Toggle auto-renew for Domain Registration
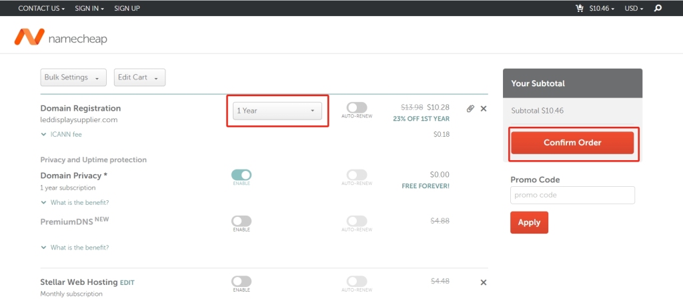The width and height of the screenshot is (683, 301). 357,107
